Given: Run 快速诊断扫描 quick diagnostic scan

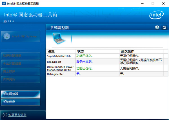Looking at the screenshot, I should [21, 56].
